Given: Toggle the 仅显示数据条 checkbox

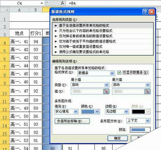Looking at the screenshot, I should (x=119, y=73).
